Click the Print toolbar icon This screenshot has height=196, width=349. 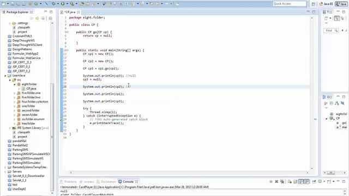click(x=23, y=4)
